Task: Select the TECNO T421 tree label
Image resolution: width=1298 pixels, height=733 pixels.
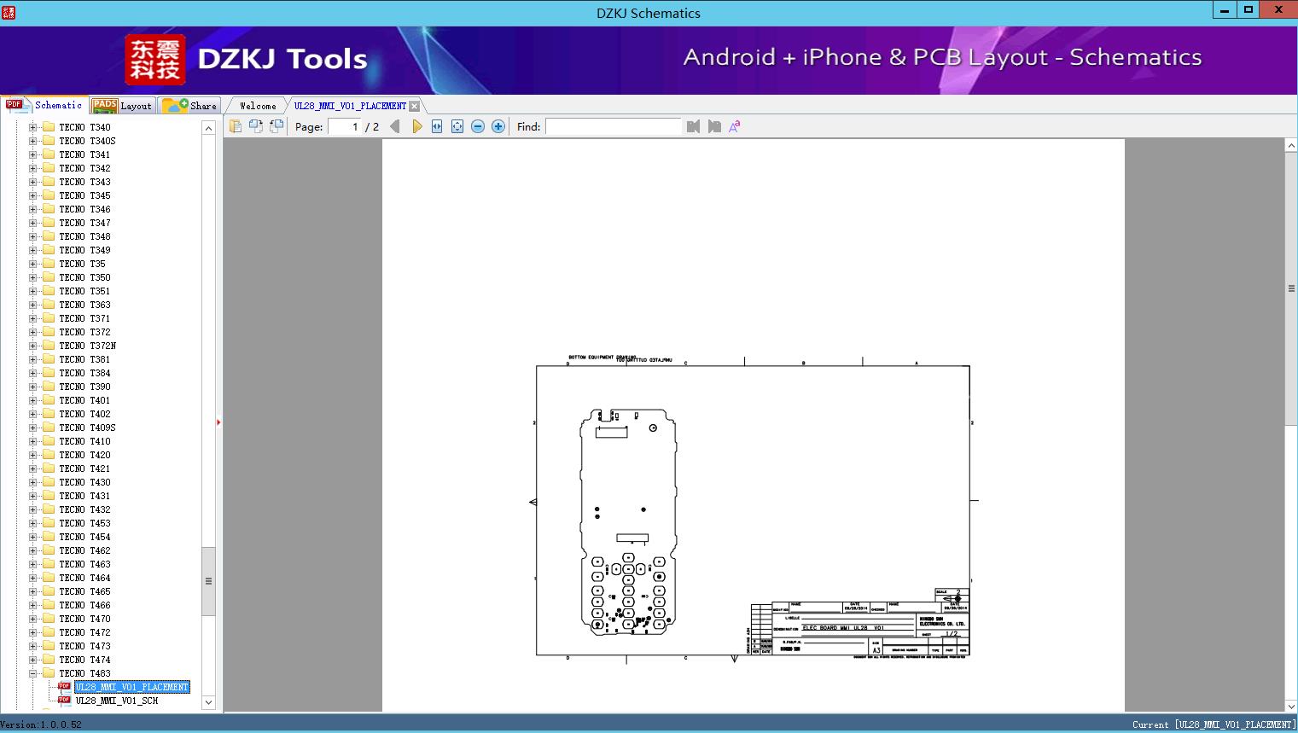Action: pyautogui.click(x=84, y=468)
